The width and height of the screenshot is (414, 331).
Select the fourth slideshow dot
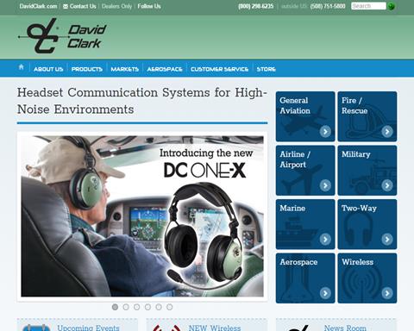147,307
